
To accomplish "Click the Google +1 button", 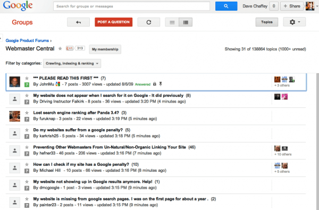I will pos(69,48).
